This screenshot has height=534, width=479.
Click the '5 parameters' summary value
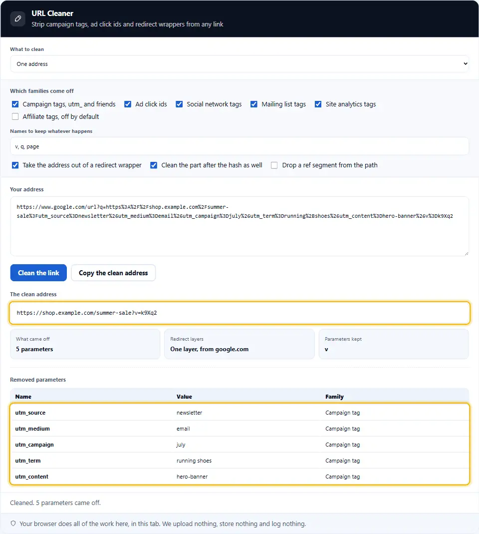pyautogui.click(x=34, y=349)
